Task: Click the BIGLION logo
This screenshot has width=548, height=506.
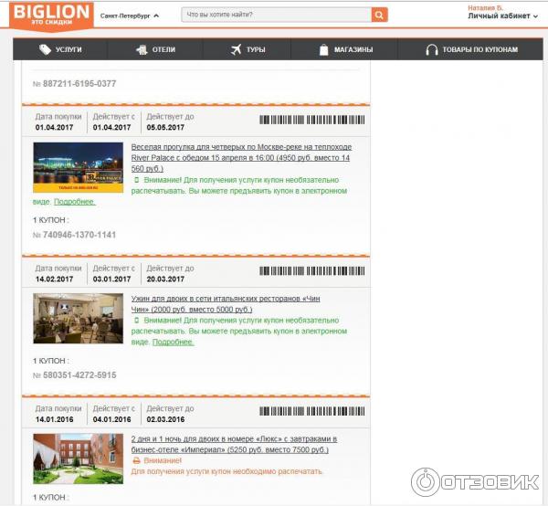Action: (x=50, y=16)
